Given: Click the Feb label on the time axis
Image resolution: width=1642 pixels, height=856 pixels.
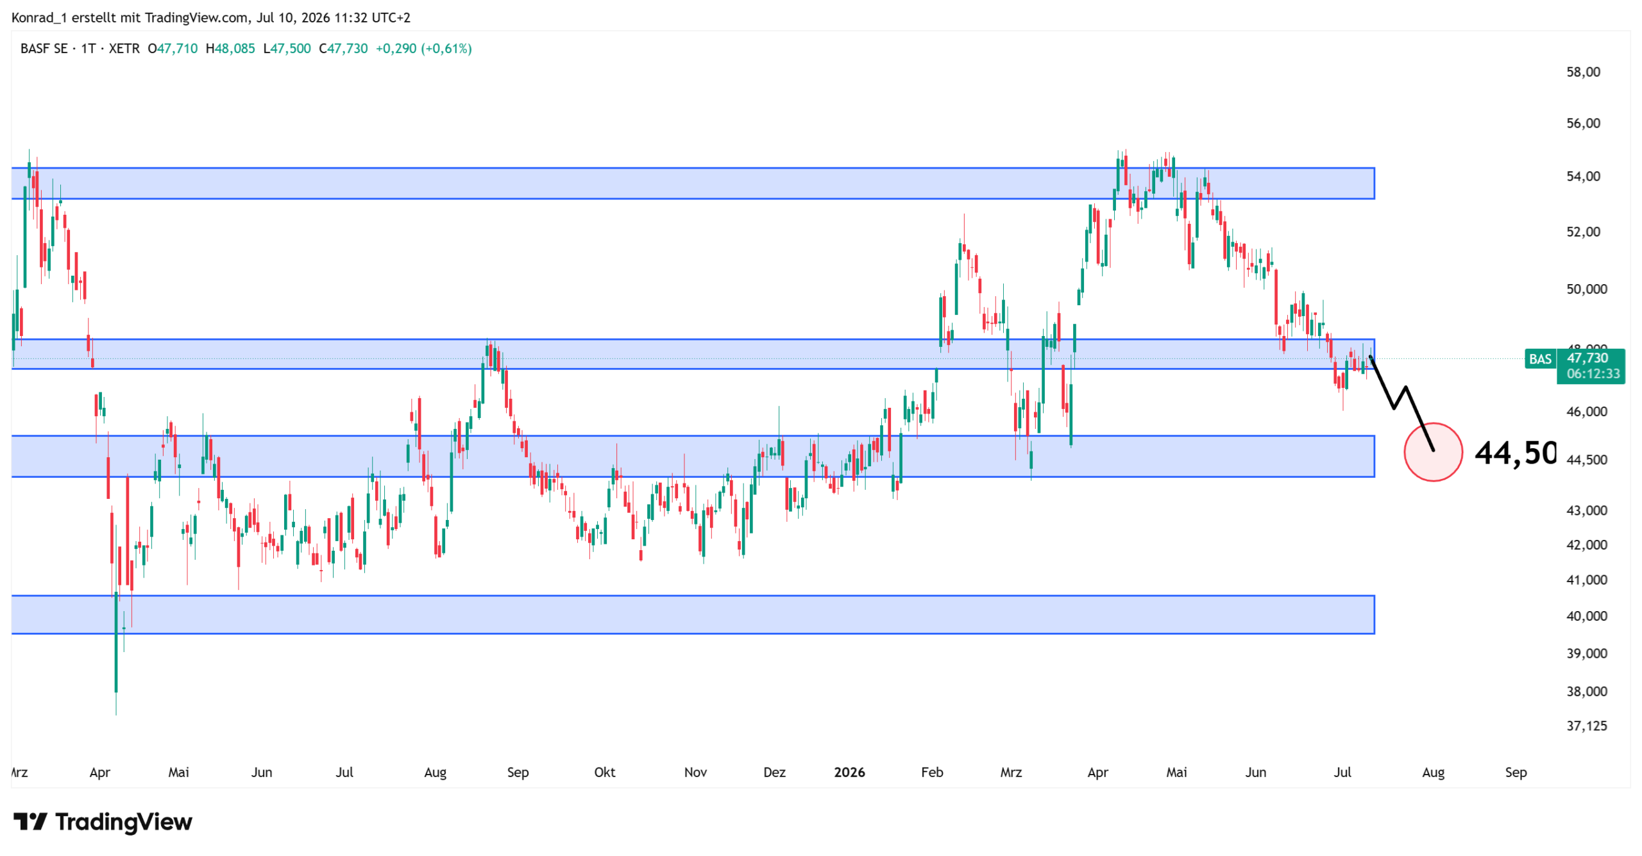Looking at the screenshot, I should pyautogui.click(x=932, y=772).
